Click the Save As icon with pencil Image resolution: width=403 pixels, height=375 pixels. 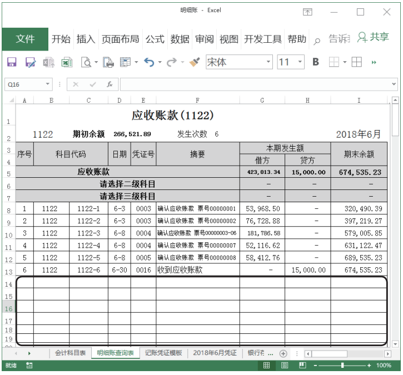(x=31, y=62)
